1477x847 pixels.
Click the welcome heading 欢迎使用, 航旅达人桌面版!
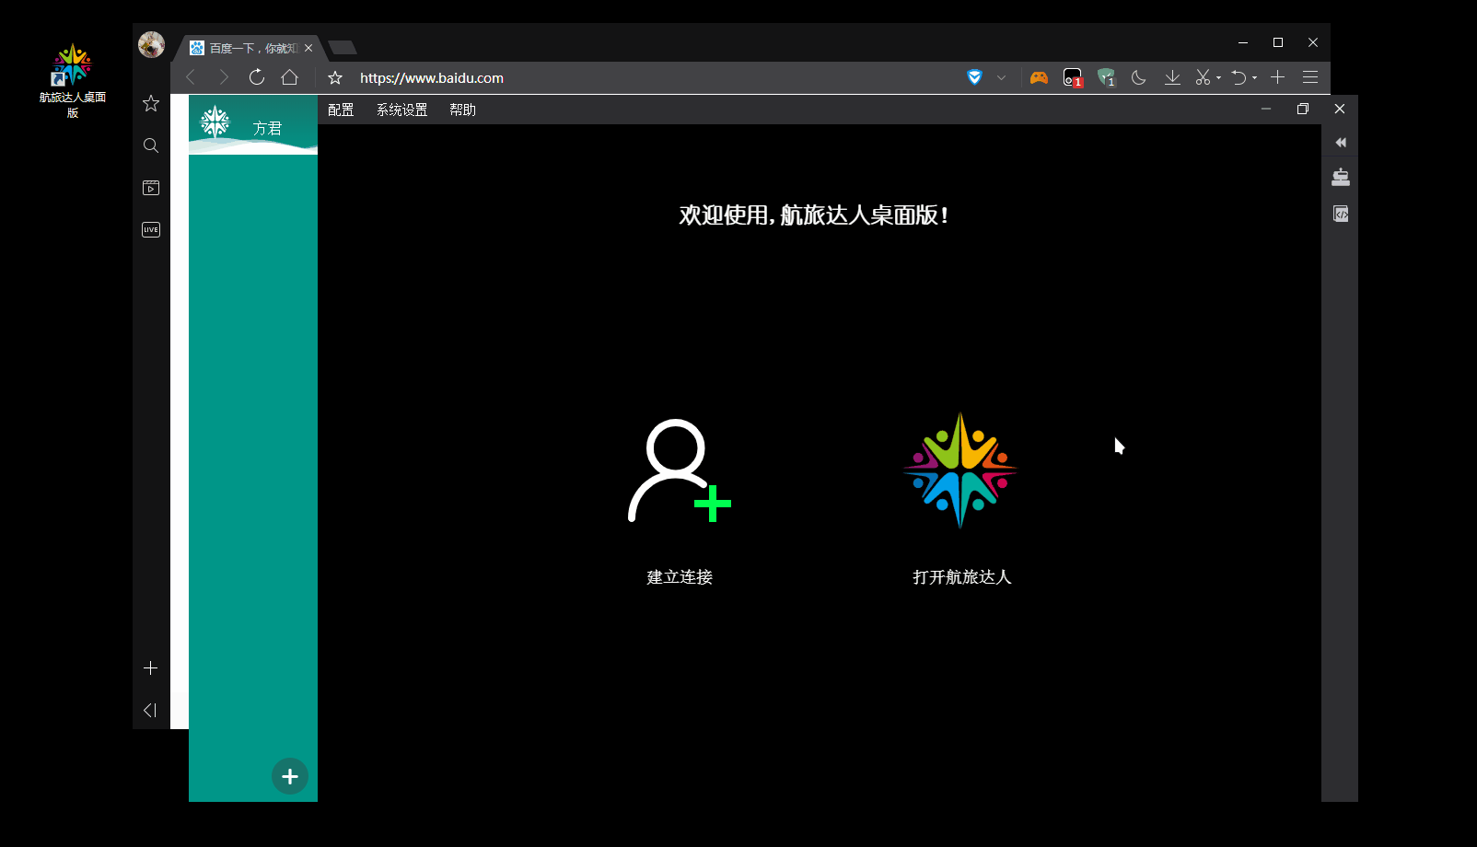point(814,215)
